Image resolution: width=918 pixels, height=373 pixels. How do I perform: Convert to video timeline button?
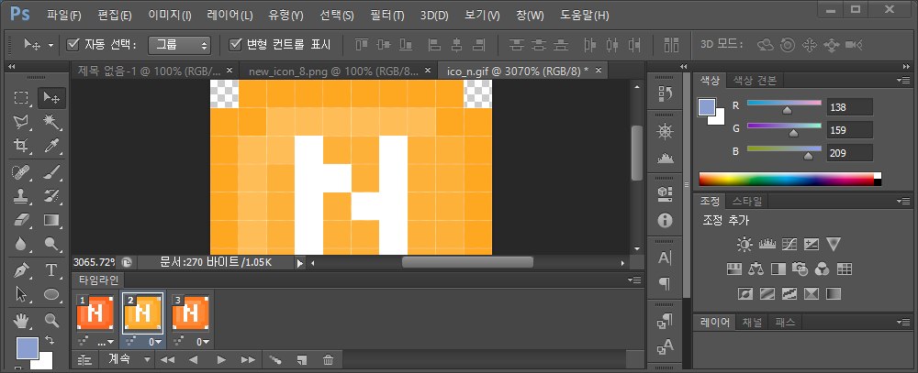tap(84, 360)
